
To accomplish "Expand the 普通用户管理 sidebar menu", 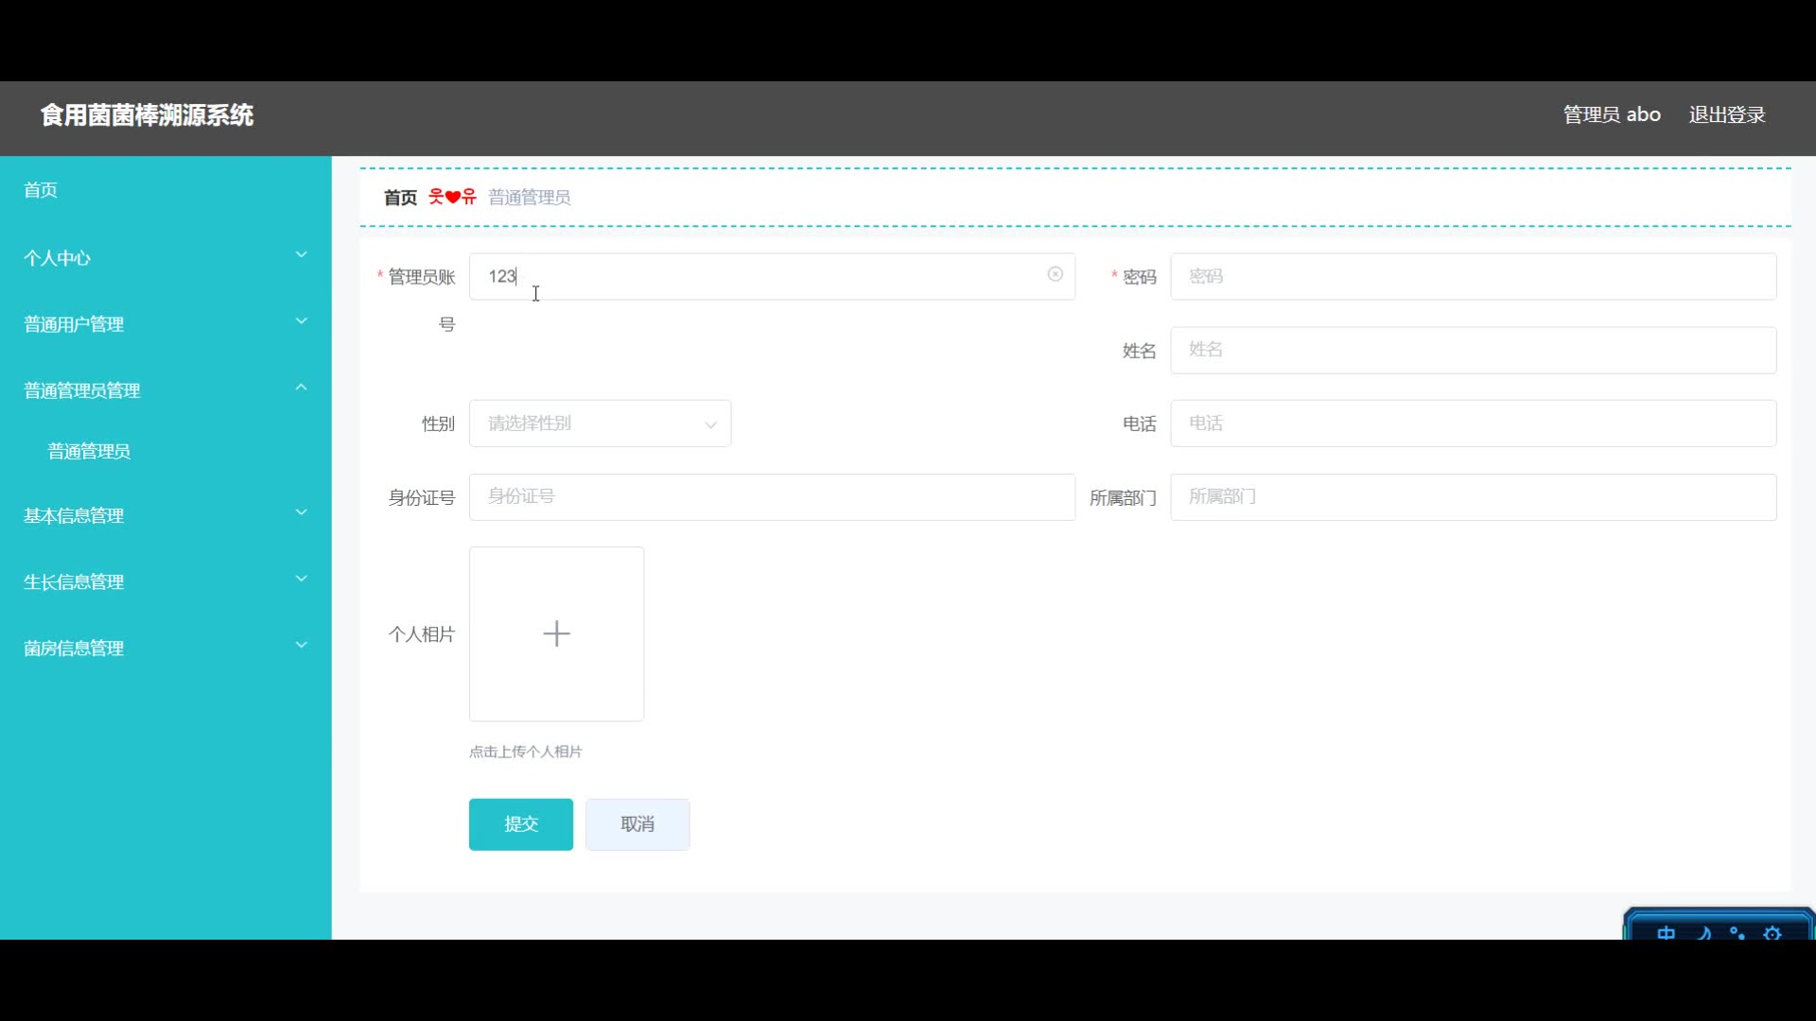I will coord(166,323).
